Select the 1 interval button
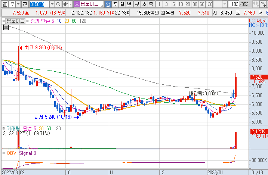The image size is (268, 175). pyautogui.click(x=159, y=4)
